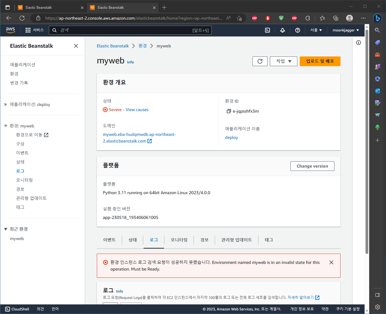The width and height of the screenshot is (386, 314).
Task: Open the 경보 tab
Action: (204, 240)
